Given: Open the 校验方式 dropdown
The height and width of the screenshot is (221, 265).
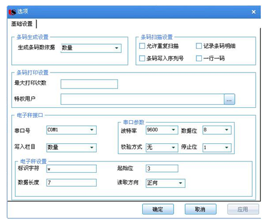Looking at the screenshot, I should coord(162,147).
